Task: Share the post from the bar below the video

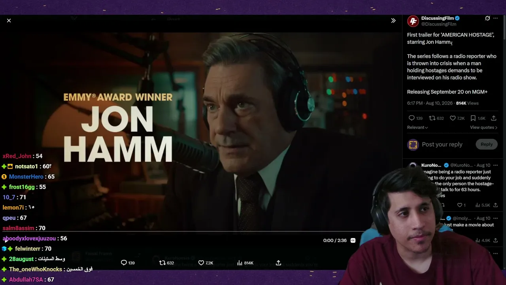Action: coord(278,263)
